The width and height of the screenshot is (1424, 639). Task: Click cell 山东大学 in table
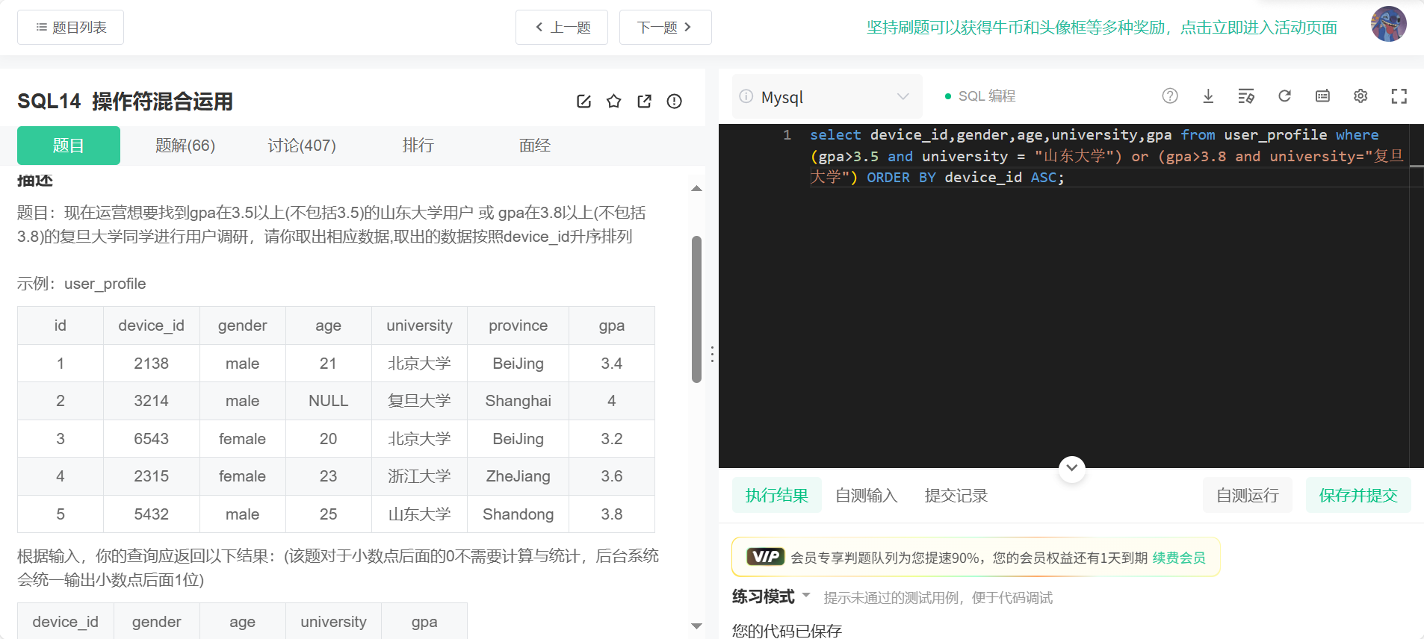coord(419,514)
